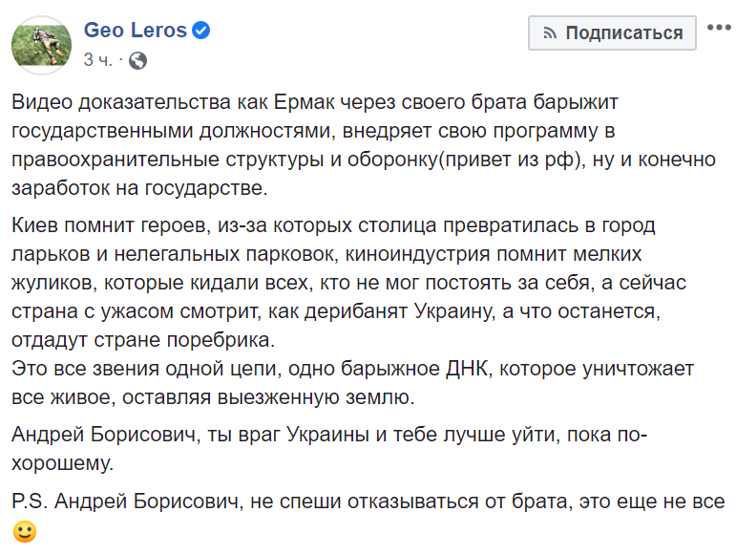Click the blue verified badge icon

tap(200, 31)
